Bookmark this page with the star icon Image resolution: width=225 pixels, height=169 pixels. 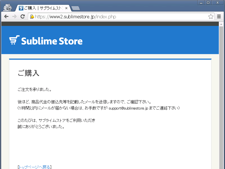click(211, 17)
